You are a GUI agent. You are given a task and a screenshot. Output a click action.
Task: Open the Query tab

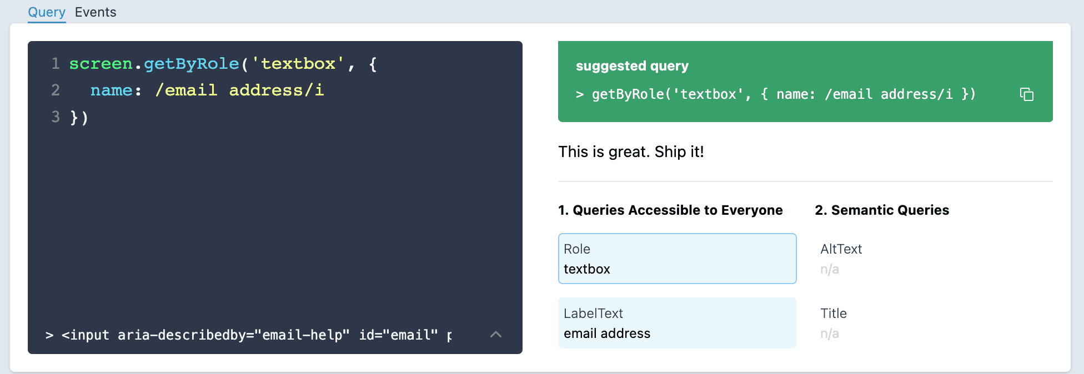click(47, 12)
